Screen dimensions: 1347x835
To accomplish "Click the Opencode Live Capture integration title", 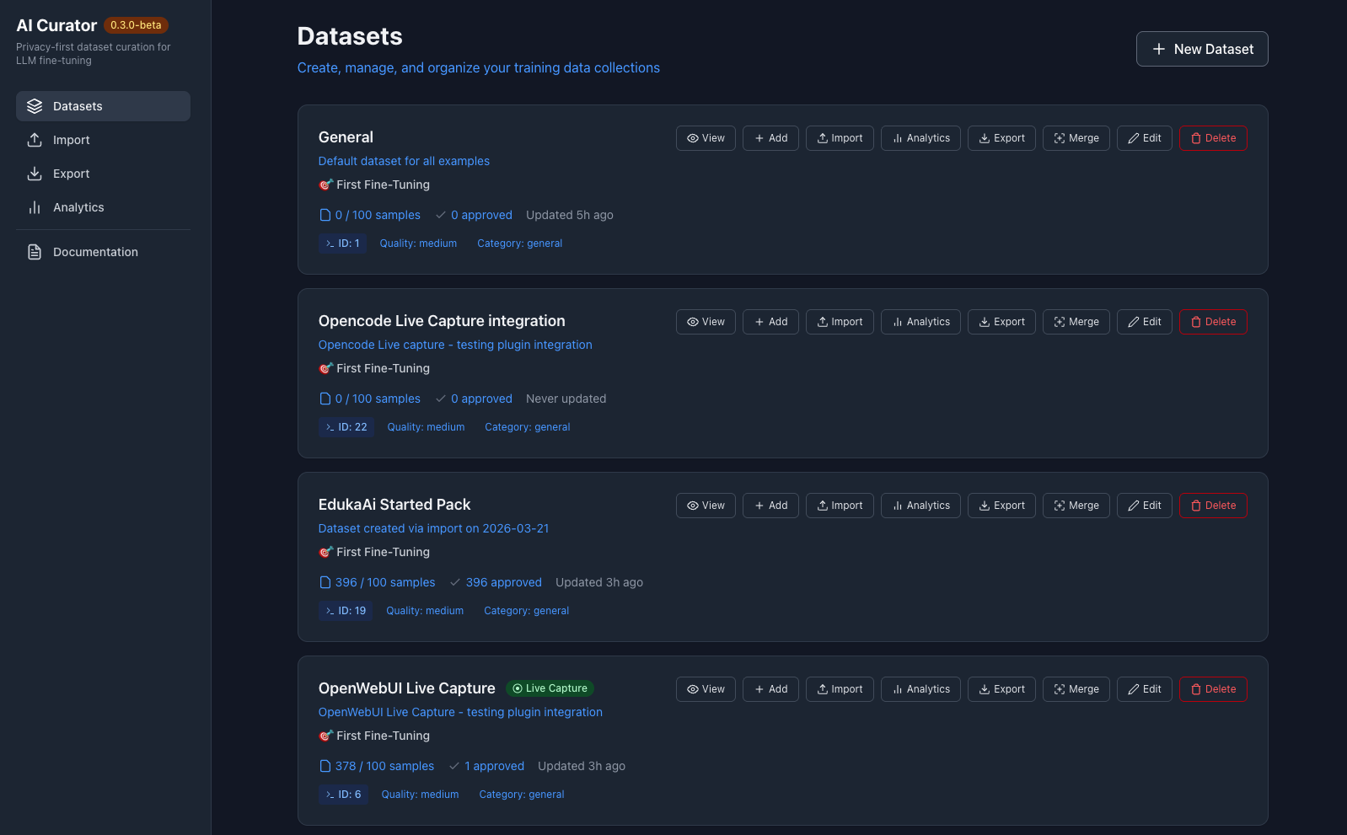I will click(442, 321).
